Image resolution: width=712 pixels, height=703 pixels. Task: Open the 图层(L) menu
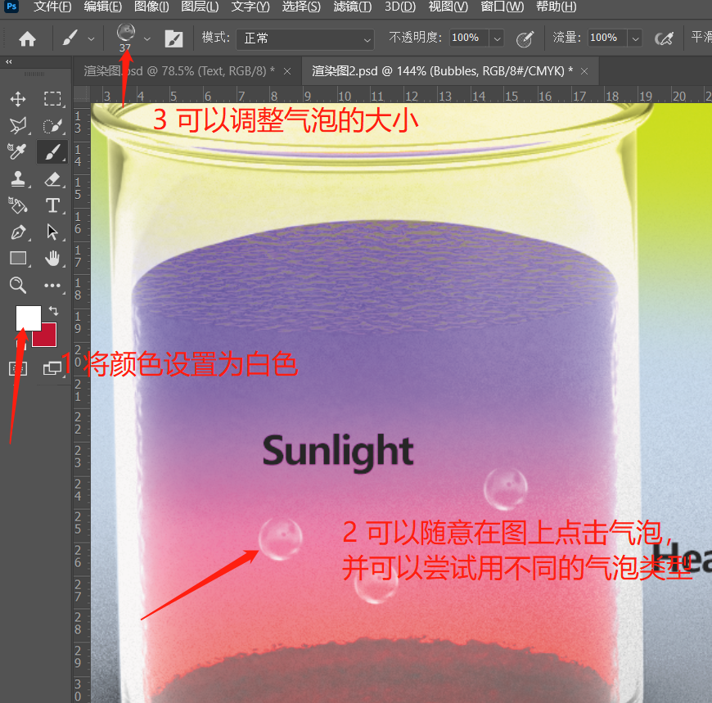[200, 7]
